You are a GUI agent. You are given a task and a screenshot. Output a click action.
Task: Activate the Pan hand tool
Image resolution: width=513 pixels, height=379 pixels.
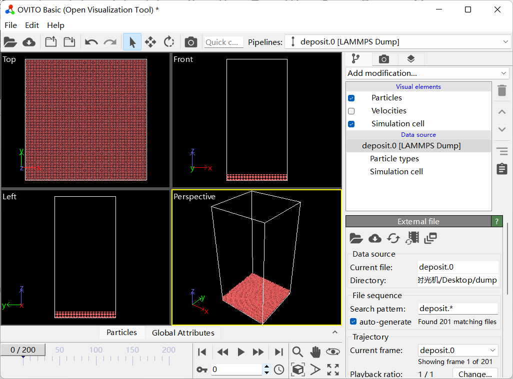pos(315,352)
